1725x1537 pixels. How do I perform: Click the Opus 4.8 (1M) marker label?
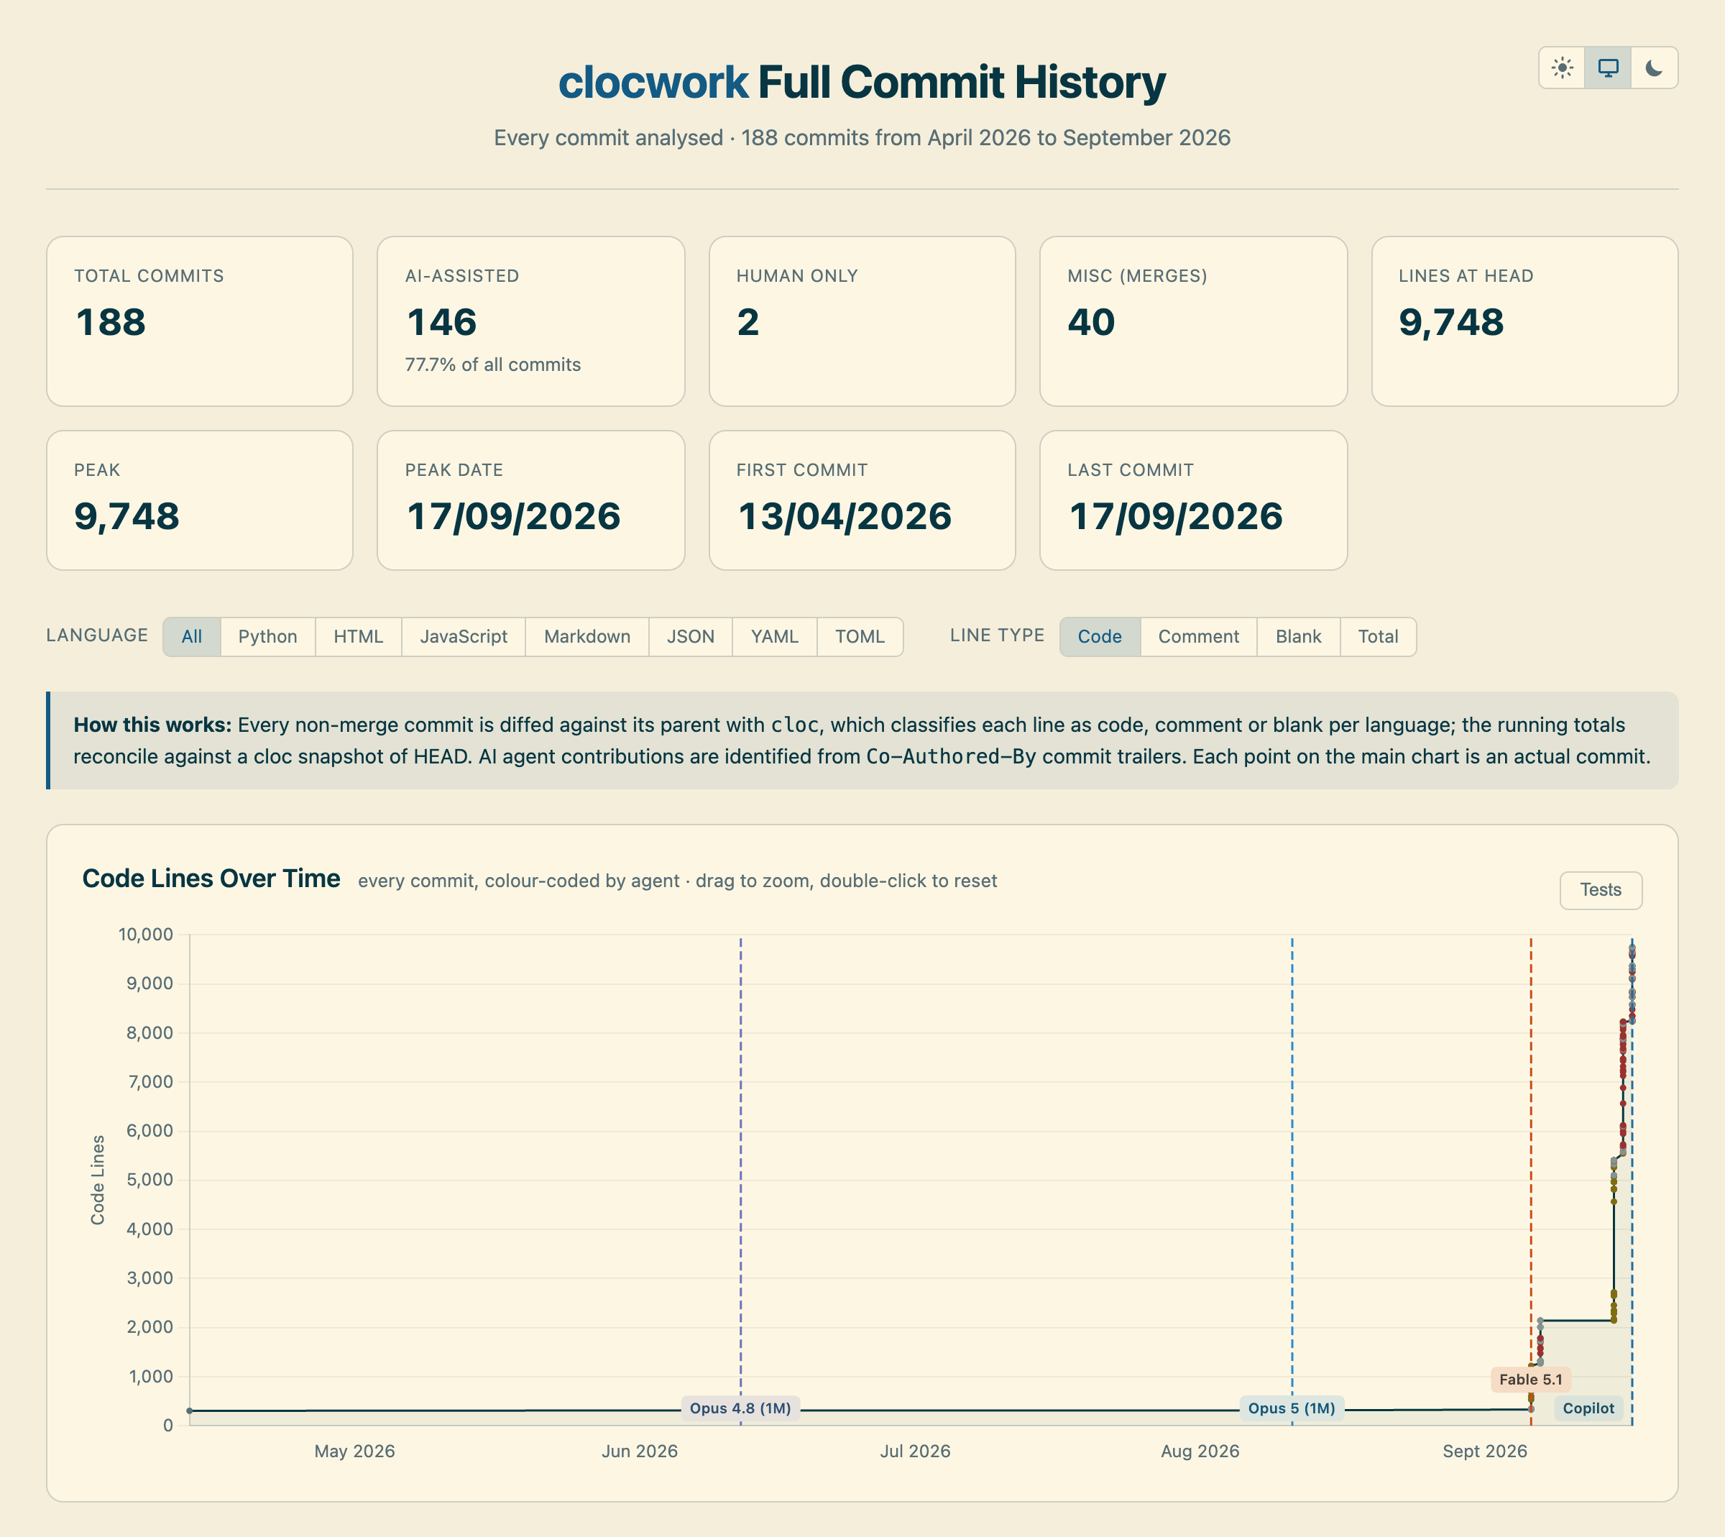(x=740, y=1408)
